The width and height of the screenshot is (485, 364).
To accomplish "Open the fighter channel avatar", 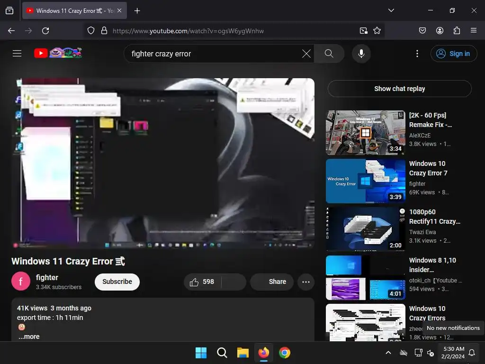I will pos(21,282).
